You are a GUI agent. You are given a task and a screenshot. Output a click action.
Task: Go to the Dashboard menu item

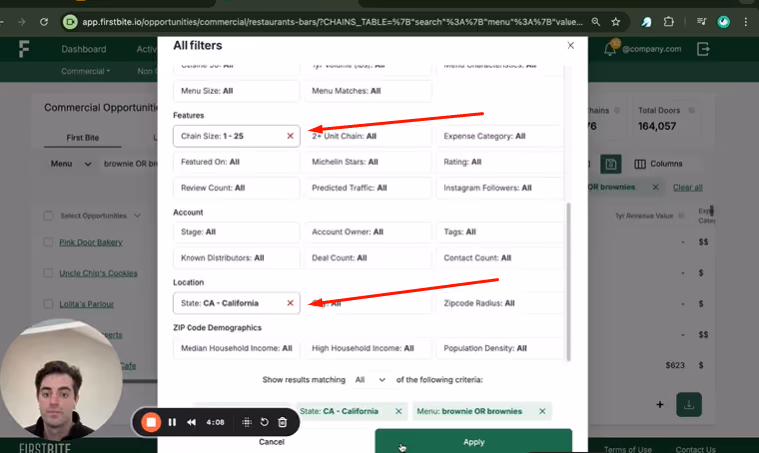coord(83,49)
